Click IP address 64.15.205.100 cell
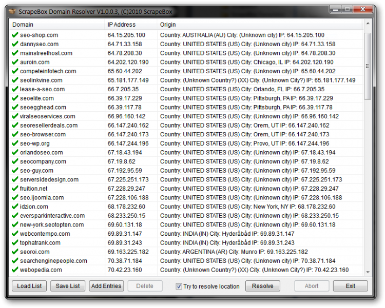 pos(126,35)
